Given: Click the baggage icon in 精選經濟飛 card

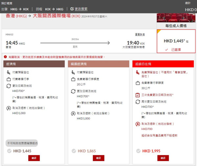Looking at the screenshot, I should (x=73, y=79).
